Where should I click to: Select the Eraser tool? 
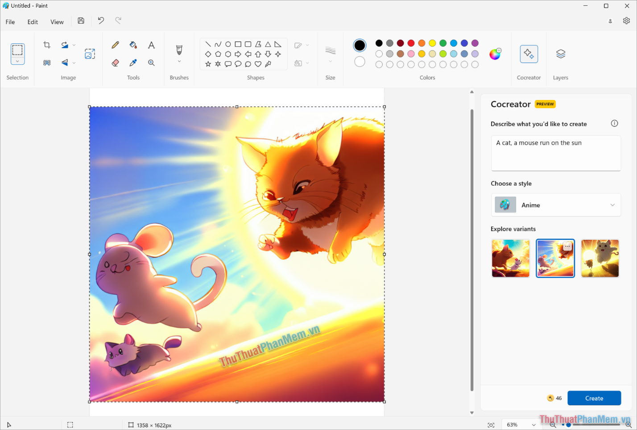[x=115, y=63]
